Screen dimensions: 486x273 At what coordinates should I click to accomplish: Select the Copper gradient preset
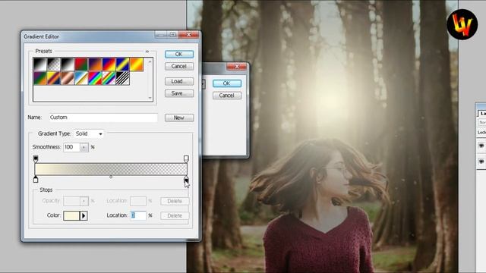coord(68,78)
